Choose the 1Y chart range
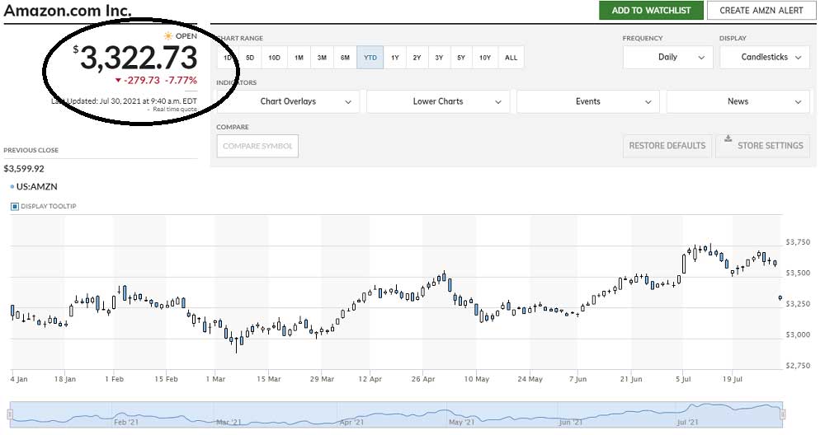This screenshot has width=825, height=435. [x=395, y=58]
